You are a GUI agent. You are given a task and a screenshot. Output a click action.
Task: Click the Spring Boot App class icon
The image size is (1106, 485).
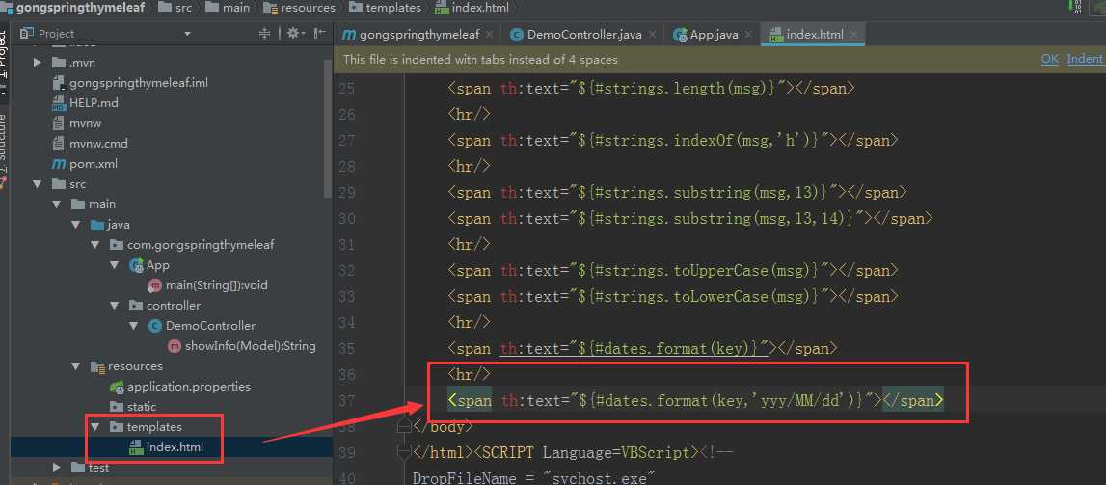tap(136, 265)
